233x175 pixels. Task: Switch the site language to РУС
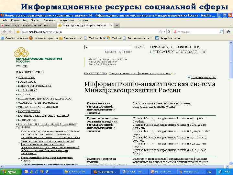point(18,66)
